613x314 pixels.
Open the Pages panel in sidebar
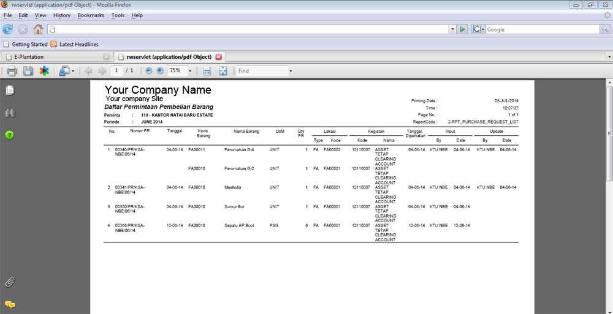pos(10,91)
